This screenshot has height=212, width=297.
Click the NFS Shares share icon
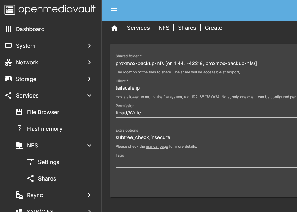[30, 178]
